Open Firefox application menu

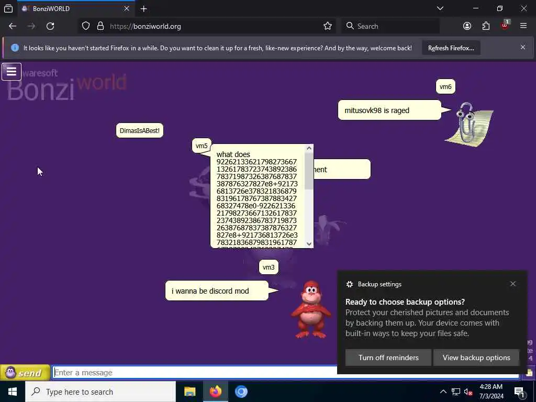pyautogui.click(x=523, y=26)
